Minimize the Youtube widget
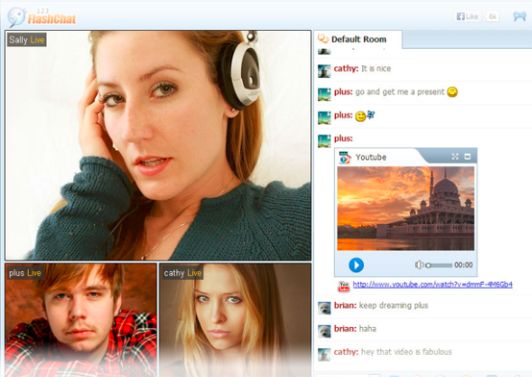The width and height of the screenshot is (532, 377). point(468,157)
